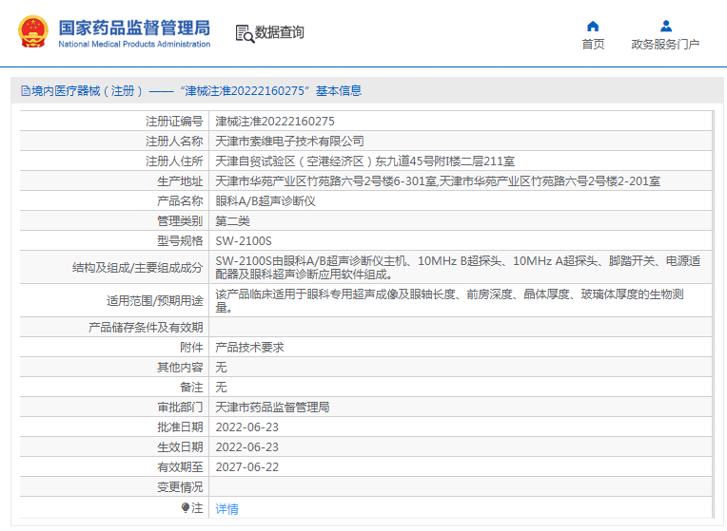Click National Medical Products Administration subtitle

click(x=134, y=44)
